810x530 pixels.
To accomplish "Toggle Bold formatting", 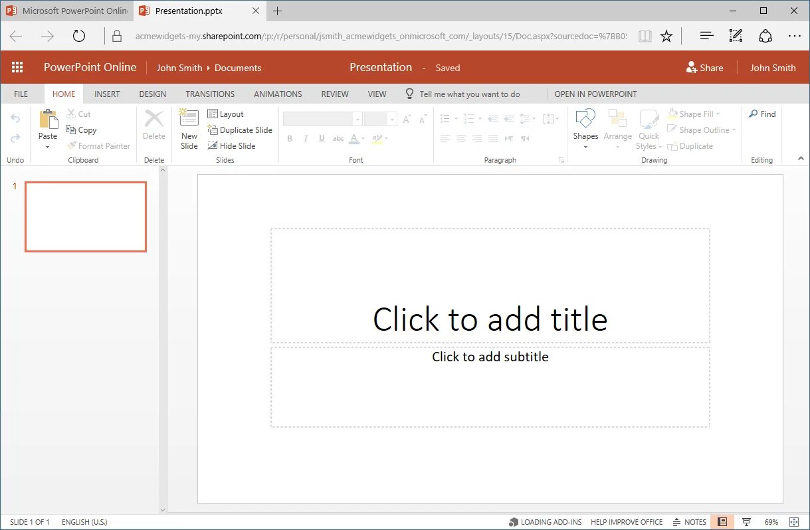I will (290, 139).
